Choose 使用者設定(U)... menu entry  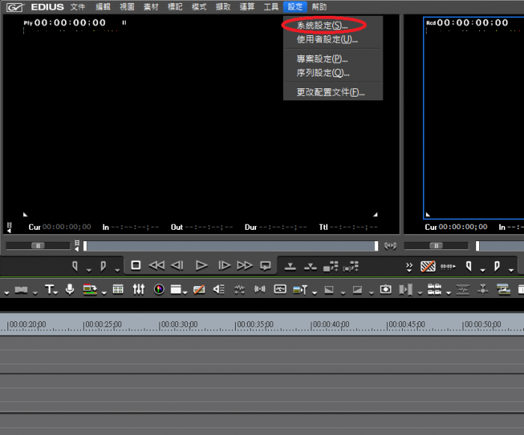click(x=327, y=39)
